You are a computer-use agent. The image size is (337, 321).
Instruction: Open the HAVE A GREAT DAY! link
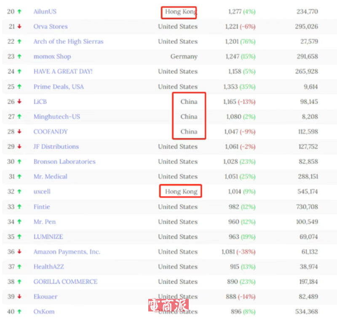63,72
